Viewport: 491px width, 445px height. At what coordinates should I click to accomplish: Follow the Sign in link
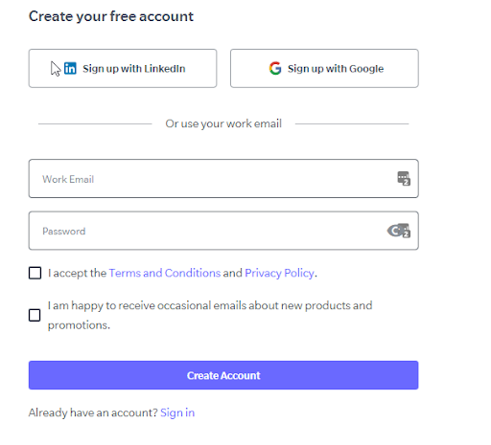click(x=177, y=412)
